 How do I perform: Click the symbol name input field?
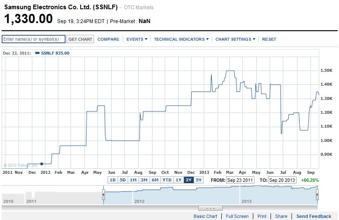coord(34,39)
